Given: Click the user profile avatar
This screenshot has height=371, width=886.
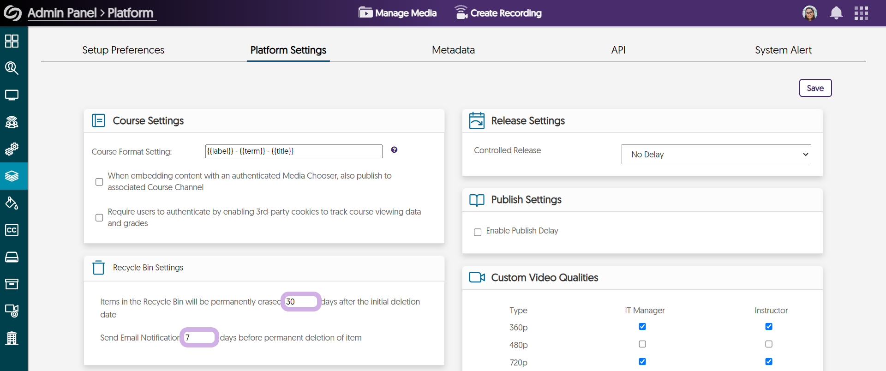Looking at the screenshot, I should coord(809,13).
